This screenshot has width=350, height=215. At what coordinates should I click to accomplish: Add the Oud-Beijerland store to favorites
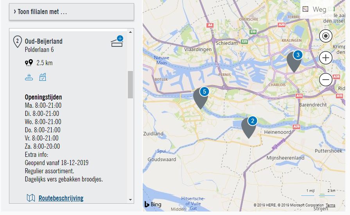(117, 41)
